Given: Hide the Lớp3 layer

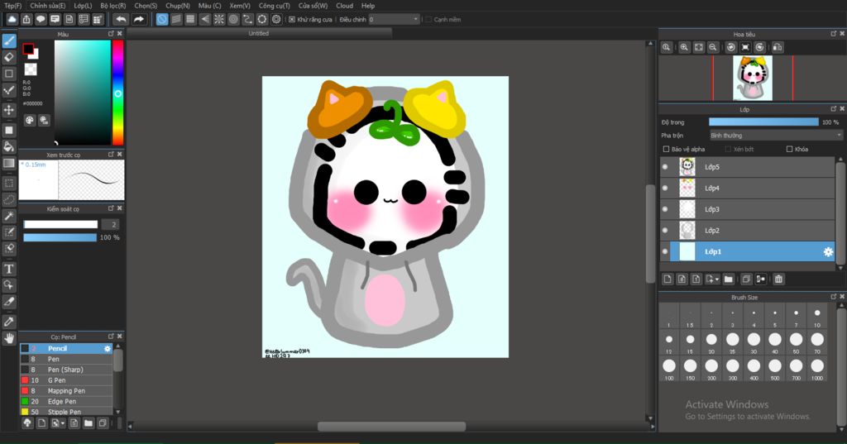Looking at the screenshot, I should (665, 209).
